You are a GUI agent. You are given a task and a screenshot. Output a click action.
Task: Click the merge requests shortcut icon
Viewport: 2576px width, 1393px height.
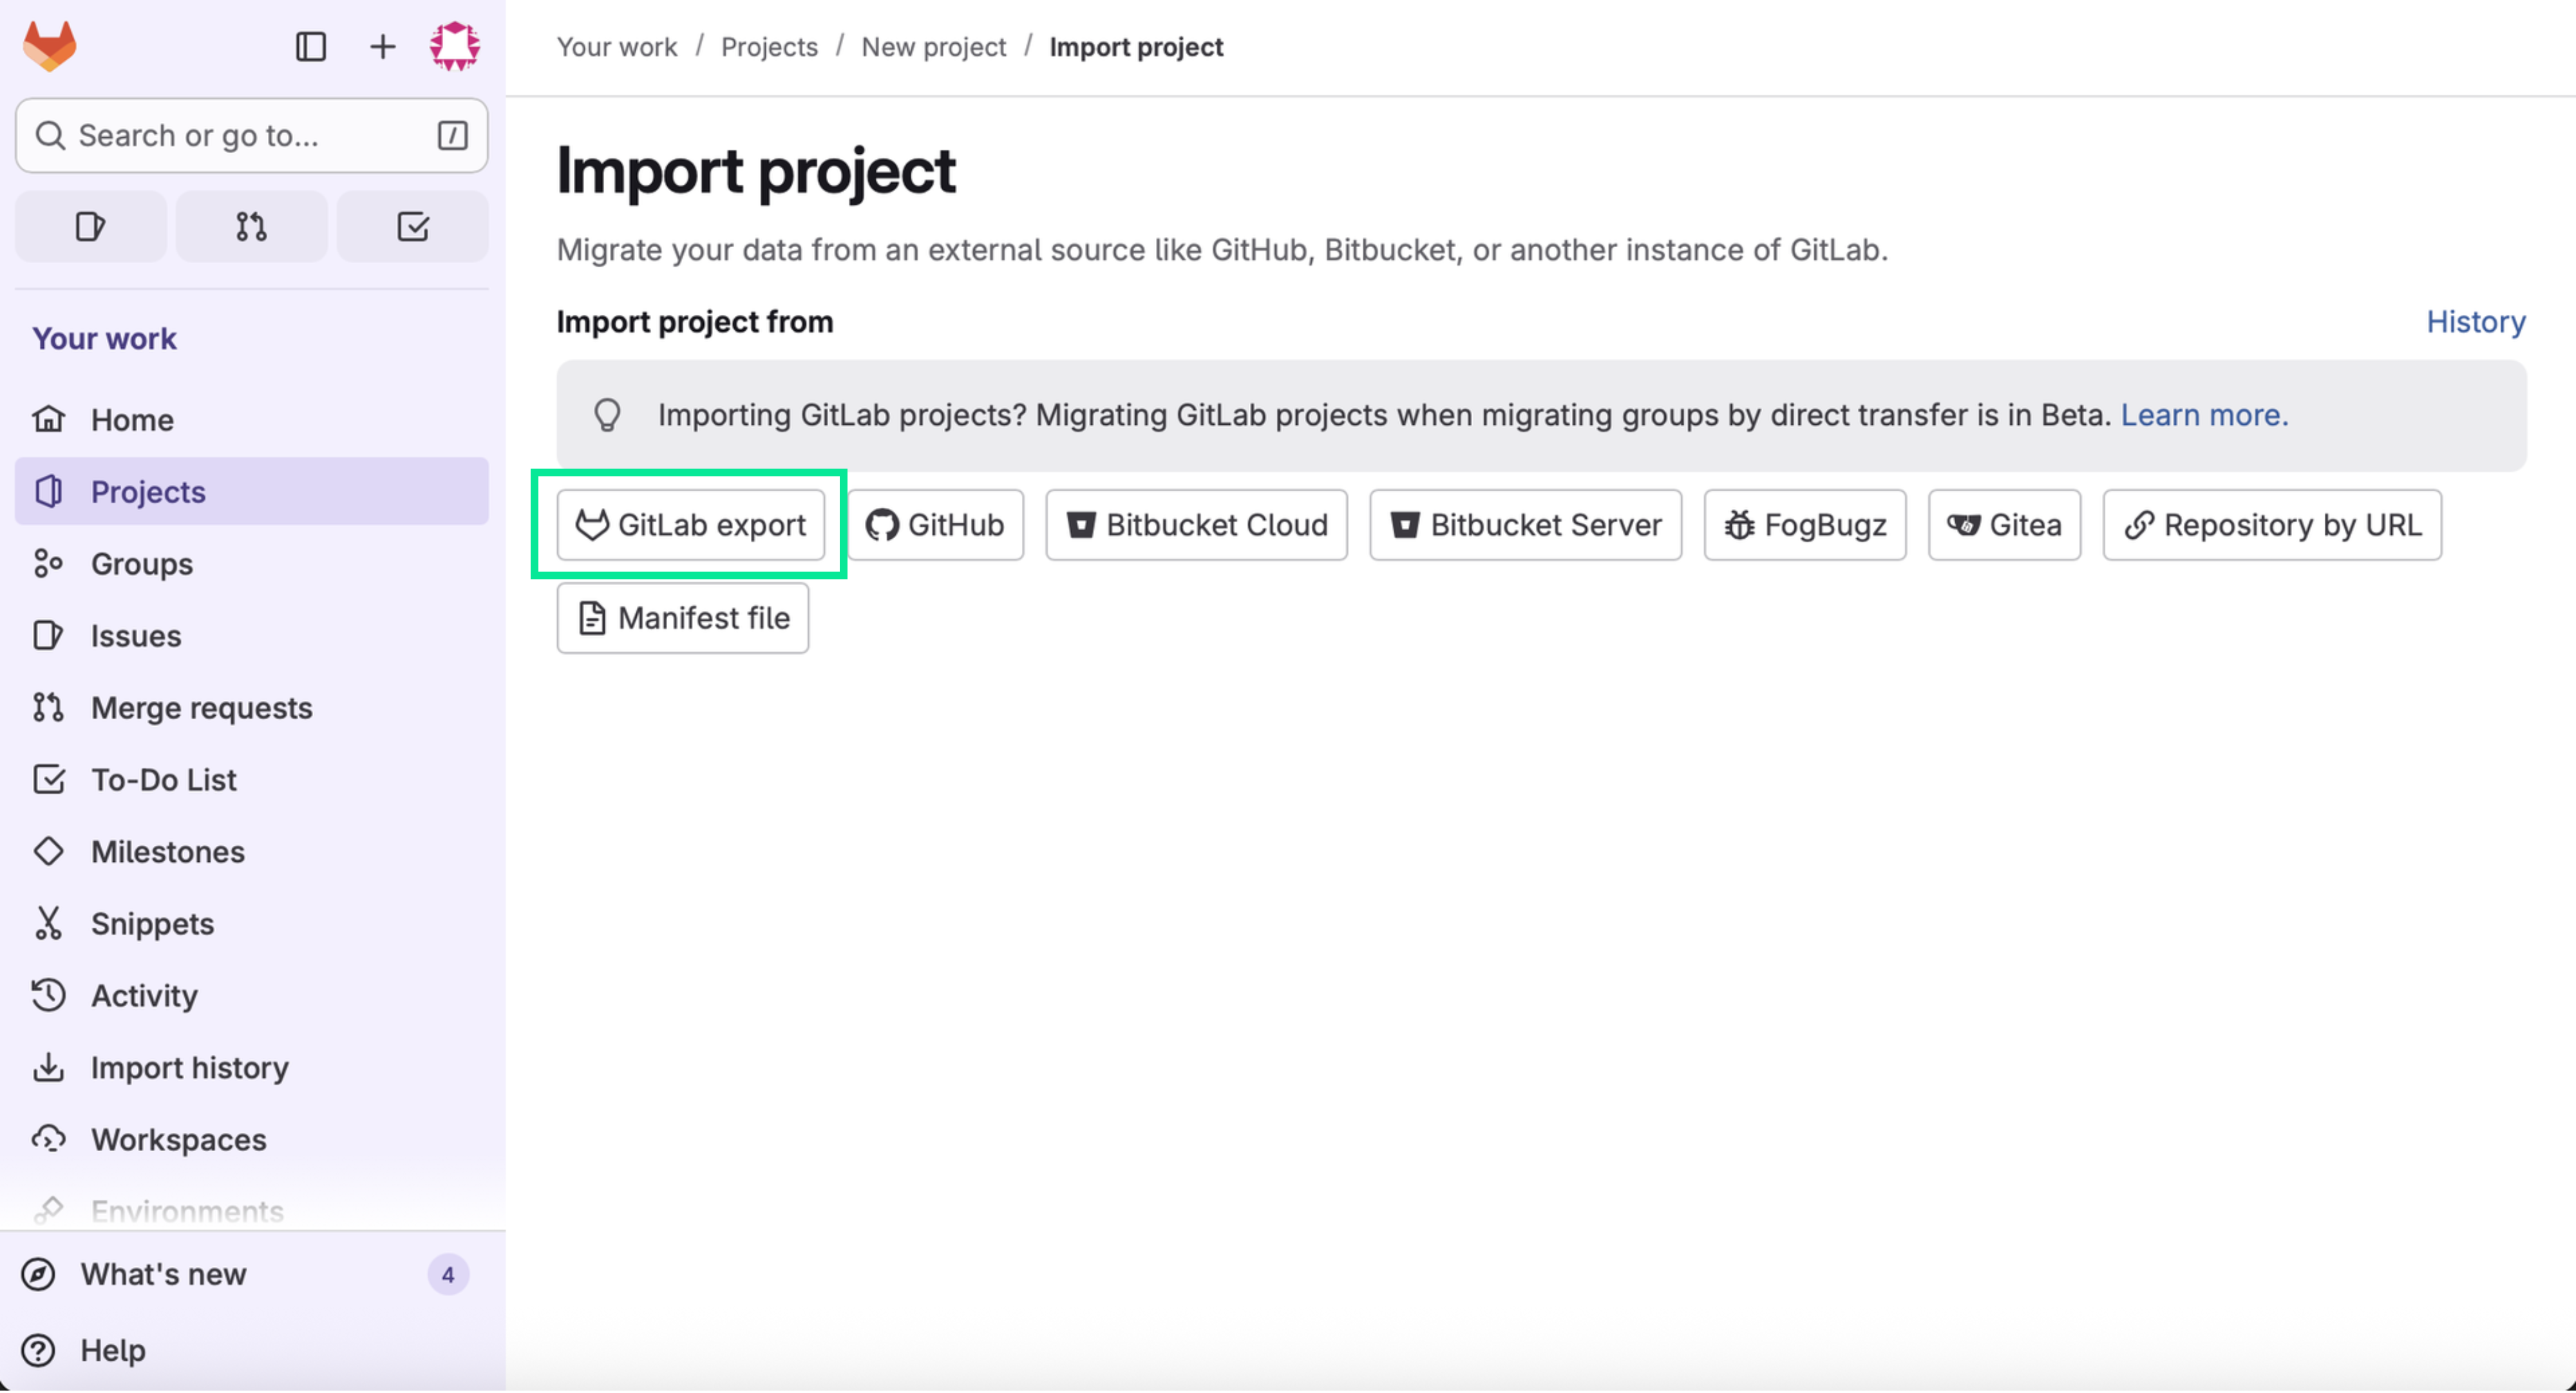[251, 227]
